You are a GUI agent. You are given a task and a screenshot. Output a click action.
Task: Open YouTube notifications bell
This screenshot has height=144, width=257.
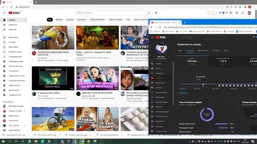[x=243, y=13]
